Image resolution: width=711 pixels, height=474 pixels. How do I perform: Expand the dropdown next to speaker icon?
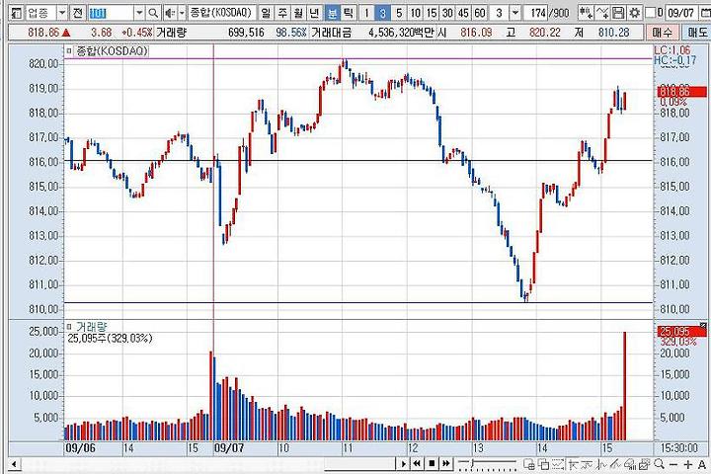pos(182,13)
